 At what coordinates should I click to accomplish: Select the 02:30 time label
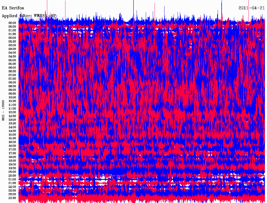click(x=12, y=42)
